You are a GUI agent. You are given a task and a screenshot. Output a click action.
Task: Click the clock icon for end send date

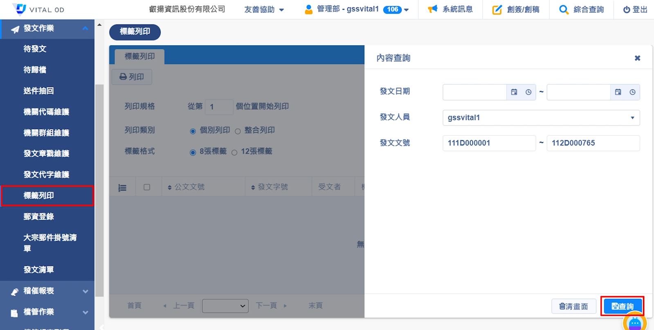point(632,92)
